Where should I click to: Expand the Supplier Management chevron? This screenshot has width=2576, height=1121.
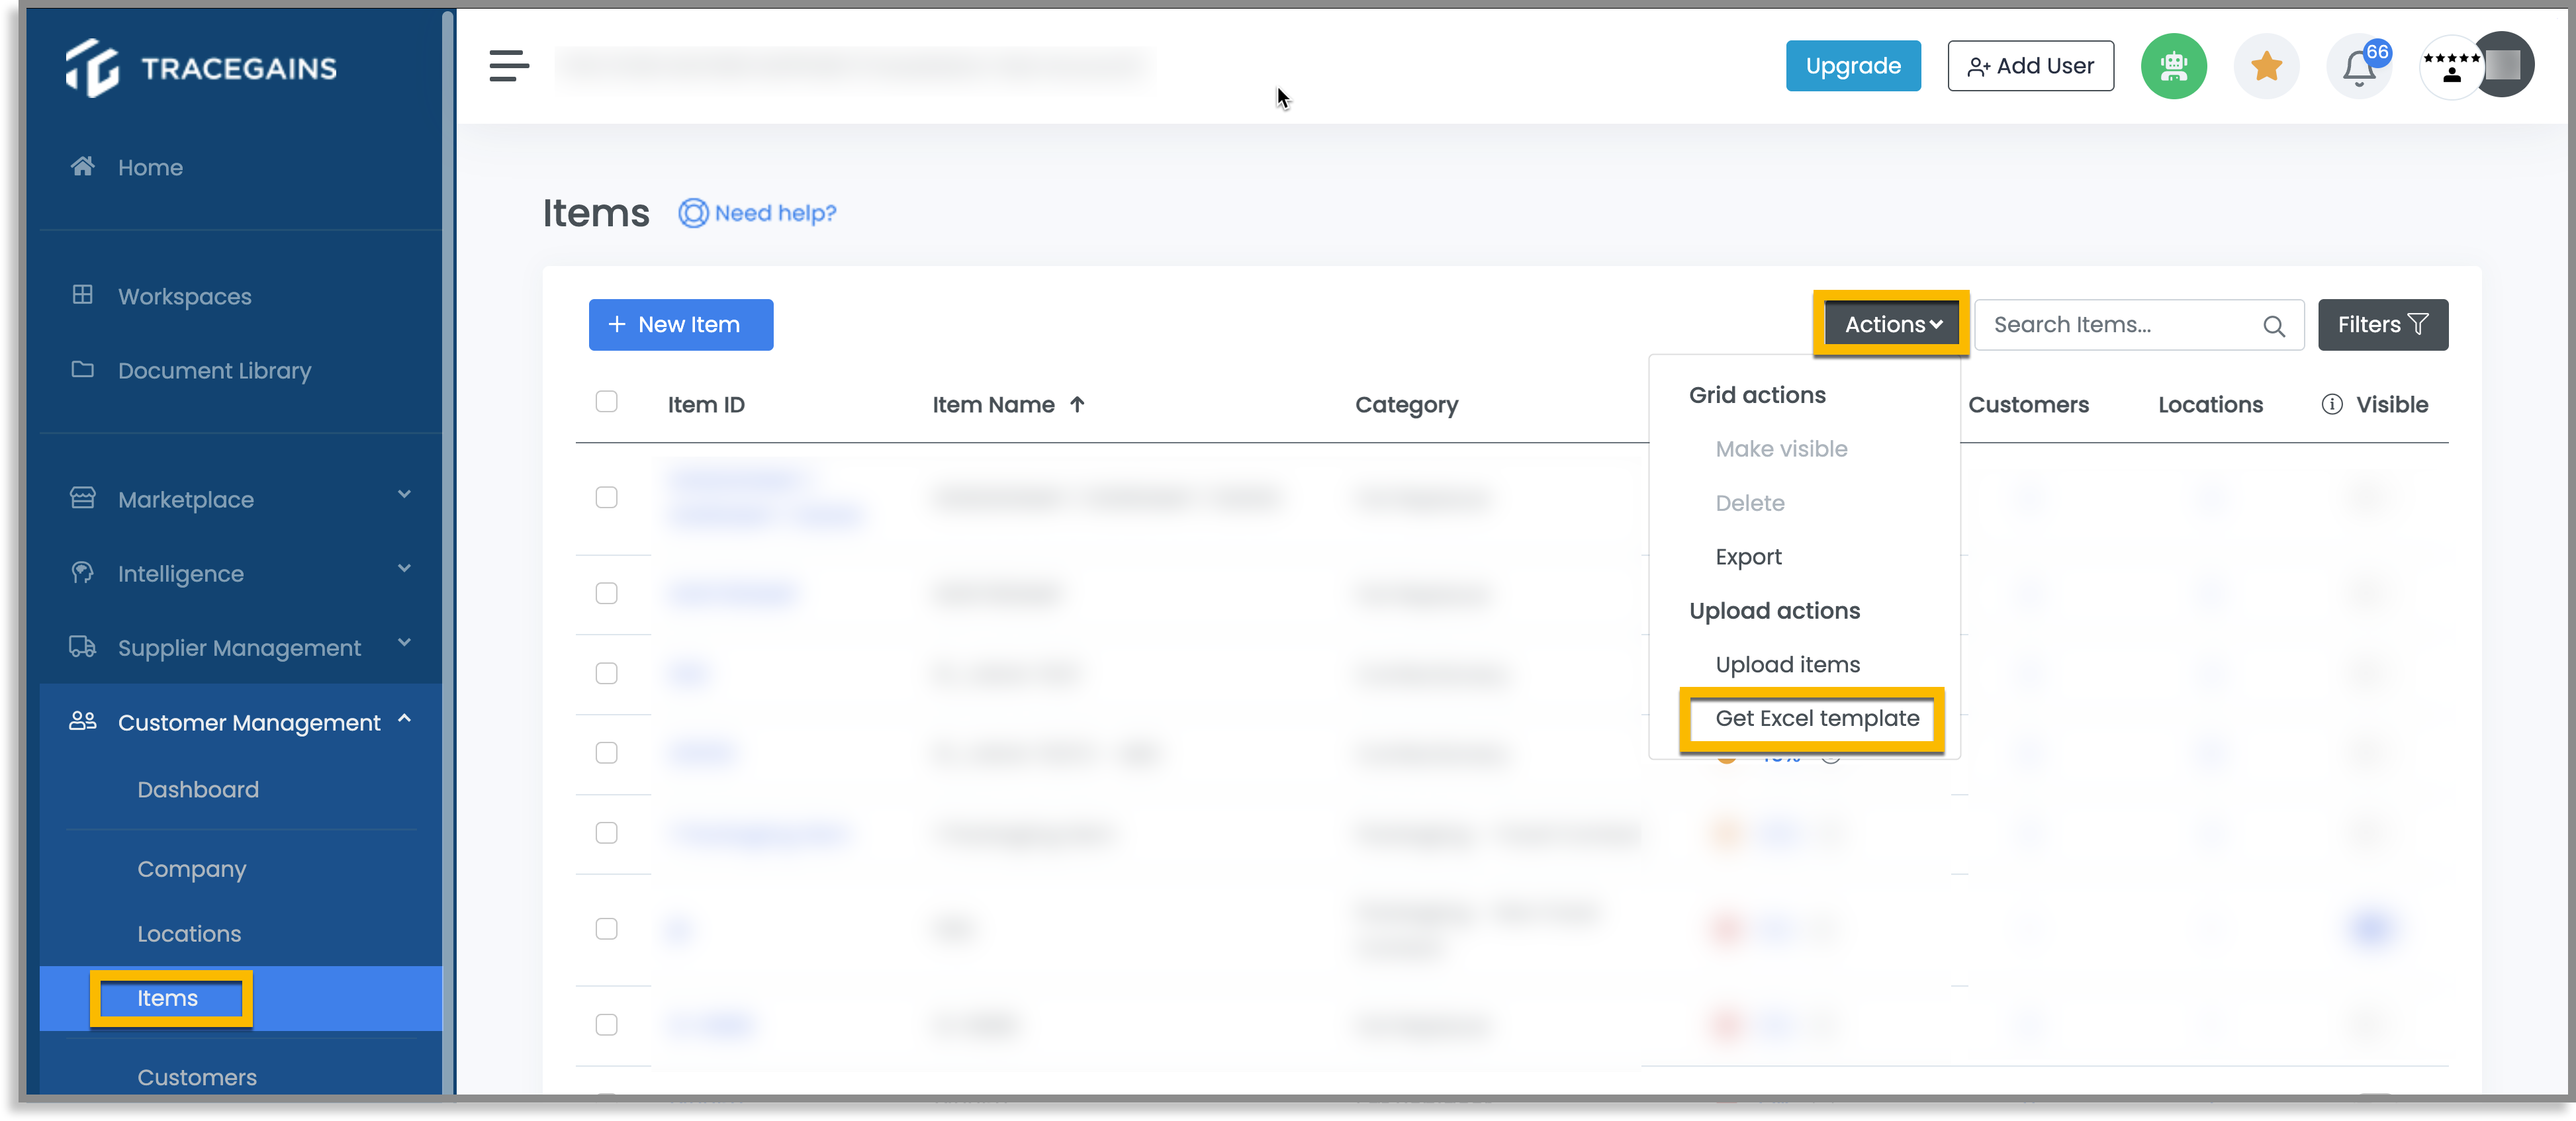404,643
